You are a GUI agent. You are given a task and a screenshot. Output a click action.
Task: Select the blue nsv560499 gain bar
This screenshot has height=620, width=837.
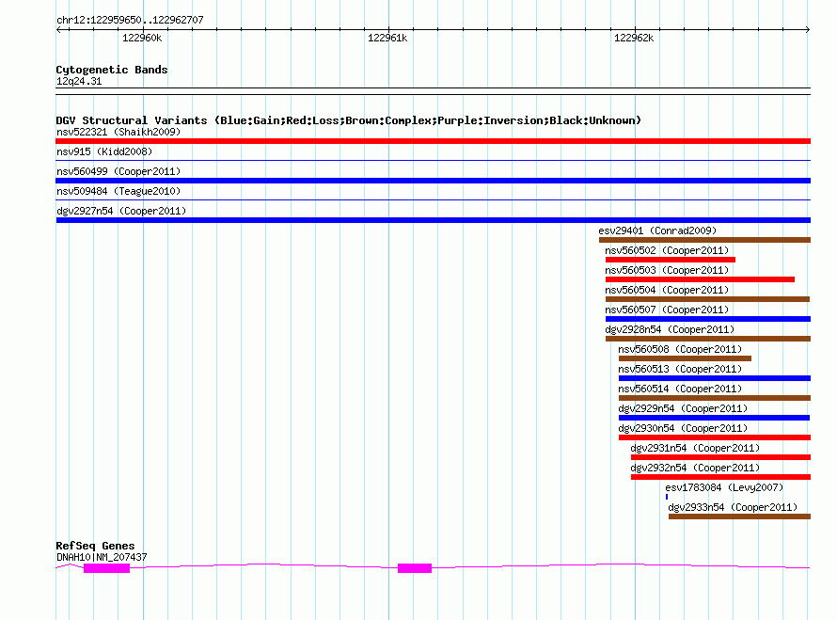[433, 181]
